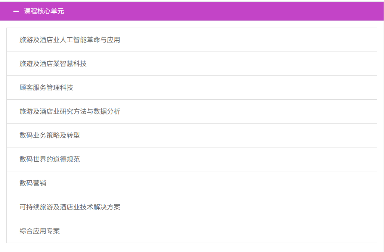Collapse section with the minus icon
This screenshot has height=252, width=384.
(x=16, y=11)
